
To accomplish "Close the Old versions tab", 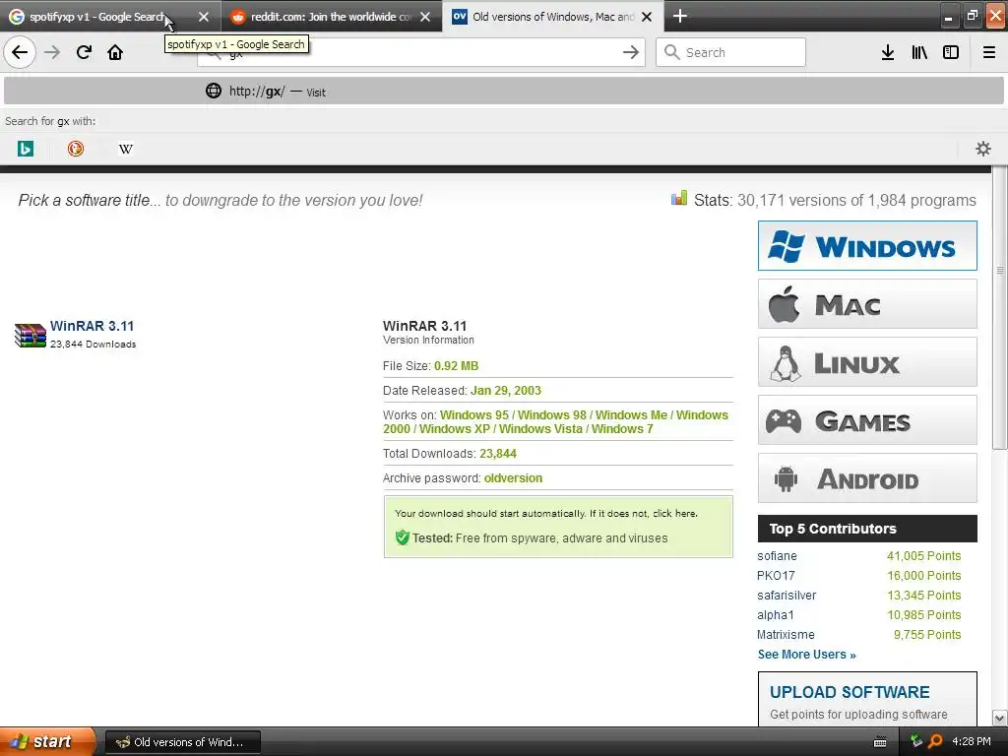I will pyautogui.click(x=647, y=17).
